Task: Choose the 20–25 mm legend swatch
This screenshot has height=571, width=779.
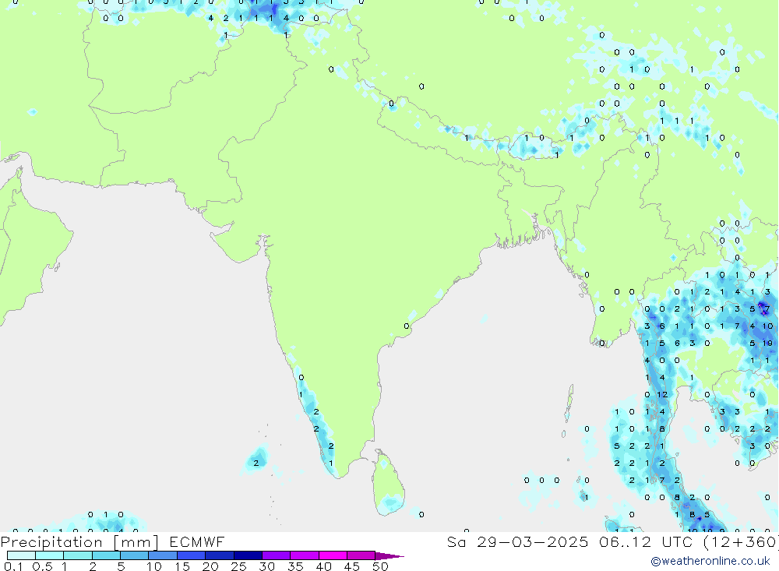Action: click(220, 555)
